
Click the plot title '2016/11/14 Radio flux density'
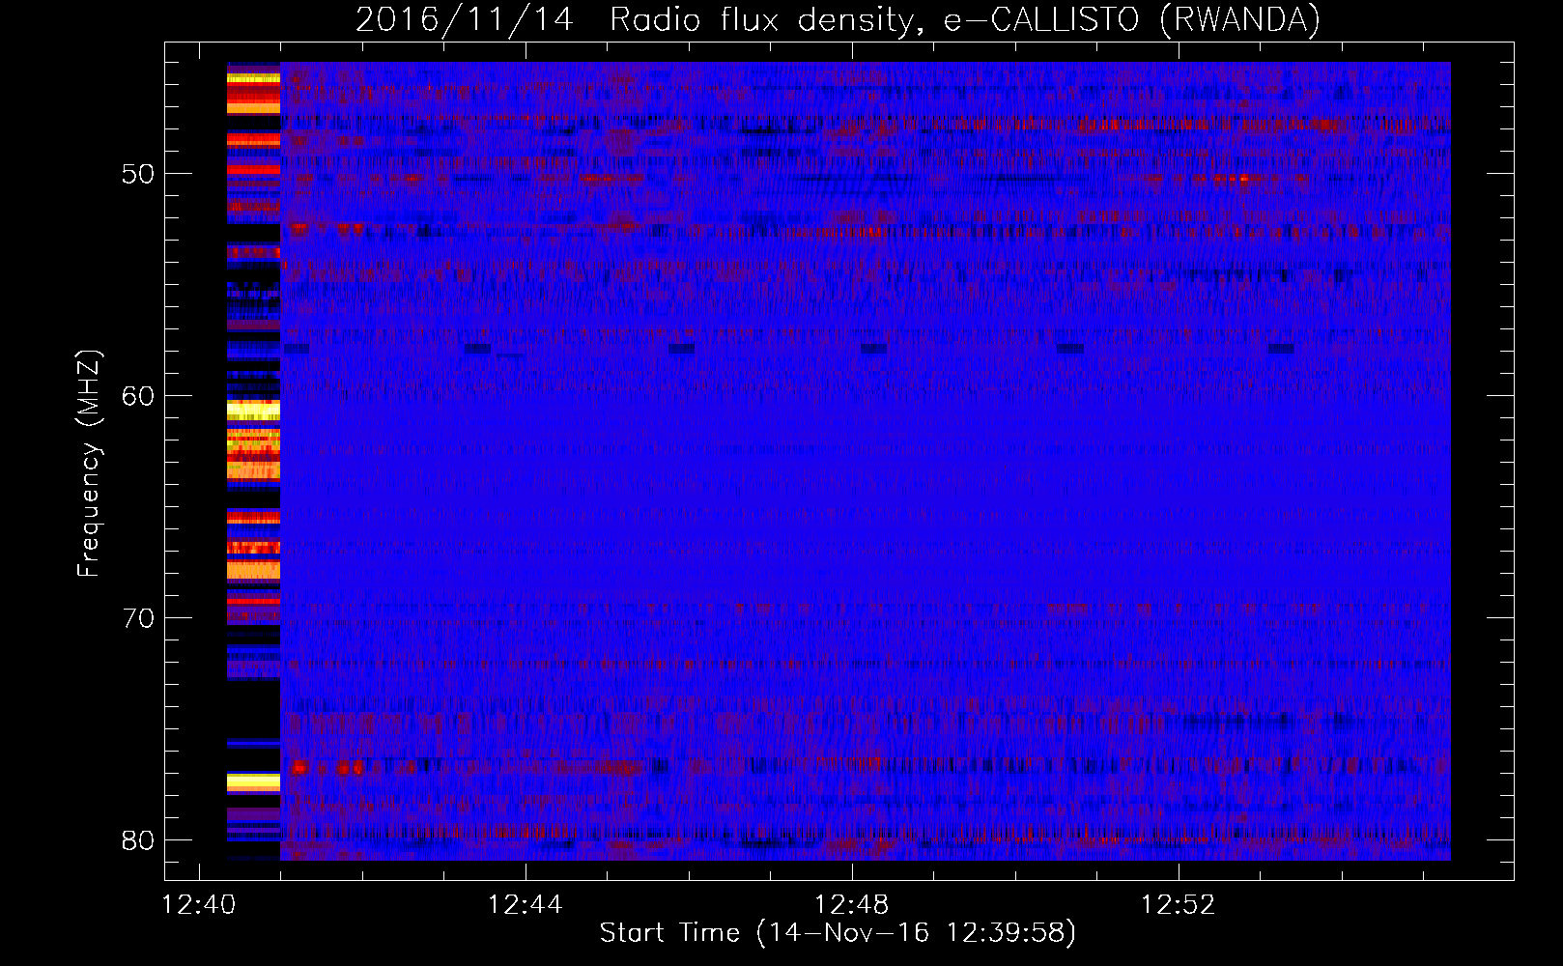[x=635, y=19]
